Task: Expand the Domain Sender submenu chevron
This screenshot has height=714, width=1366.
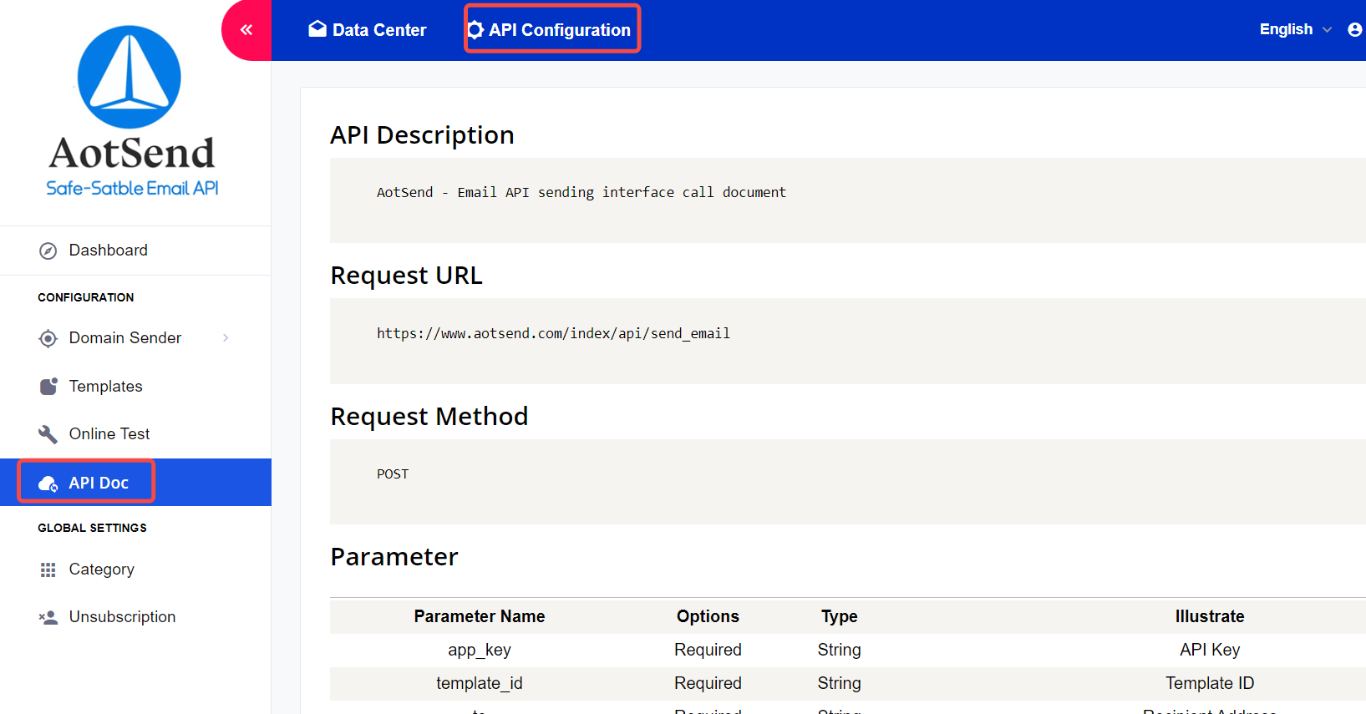Action: coord(226,337)
